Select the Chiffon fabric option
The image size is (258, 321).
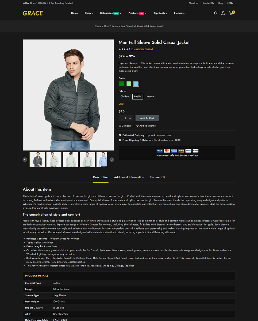125,97
